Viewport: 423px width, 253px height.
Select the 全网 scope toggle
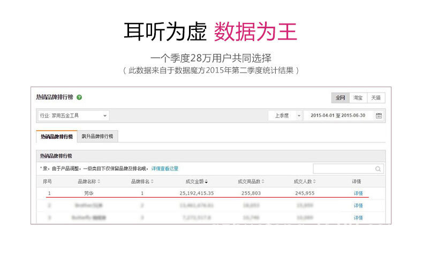(340, 98)
